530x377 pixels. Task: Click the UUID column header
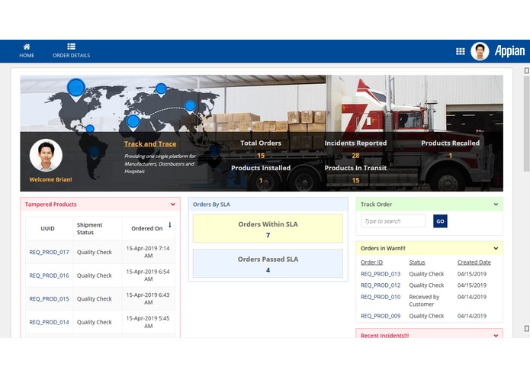[47, 229]
